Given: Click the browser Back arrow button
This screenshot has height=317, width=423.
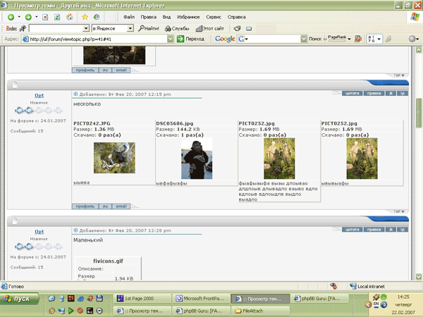Looking at the screenshot, I should point(11,16).
